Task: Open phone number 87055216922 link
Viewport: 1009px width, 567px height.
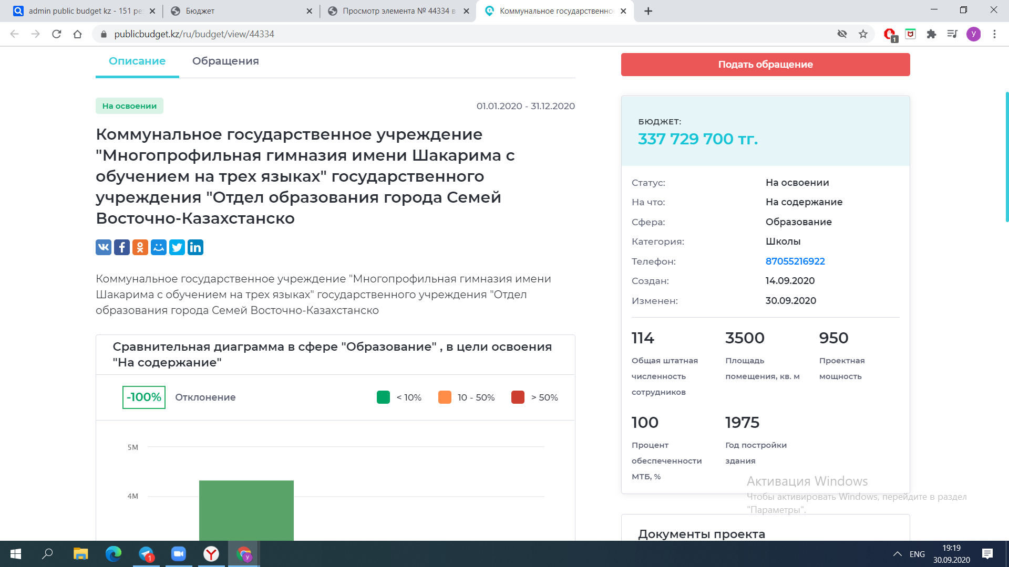Action: 795,261
